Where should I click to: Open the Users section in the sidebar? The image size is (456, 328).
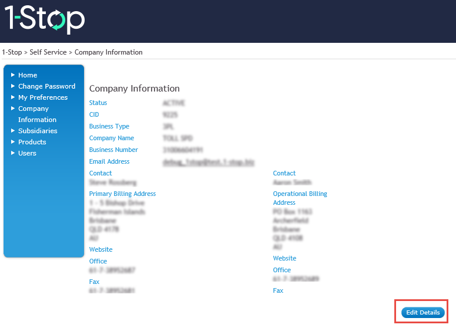[x=27, y=153]
